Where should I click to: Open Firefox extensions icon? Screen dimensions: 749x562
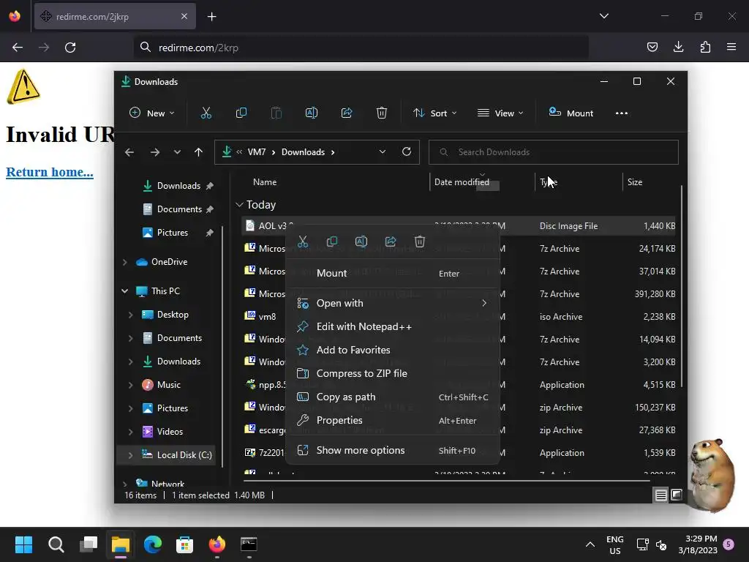pos(705,47)
